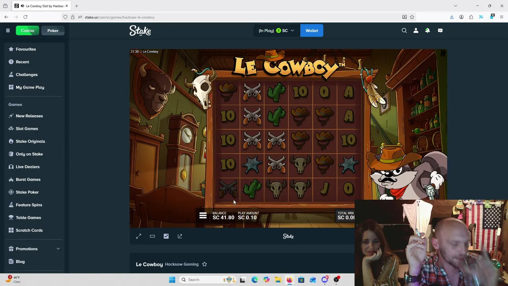This screenshot has height=286, width=508.
Task: Bookmark this page with star icon
Action: (412, 17)
